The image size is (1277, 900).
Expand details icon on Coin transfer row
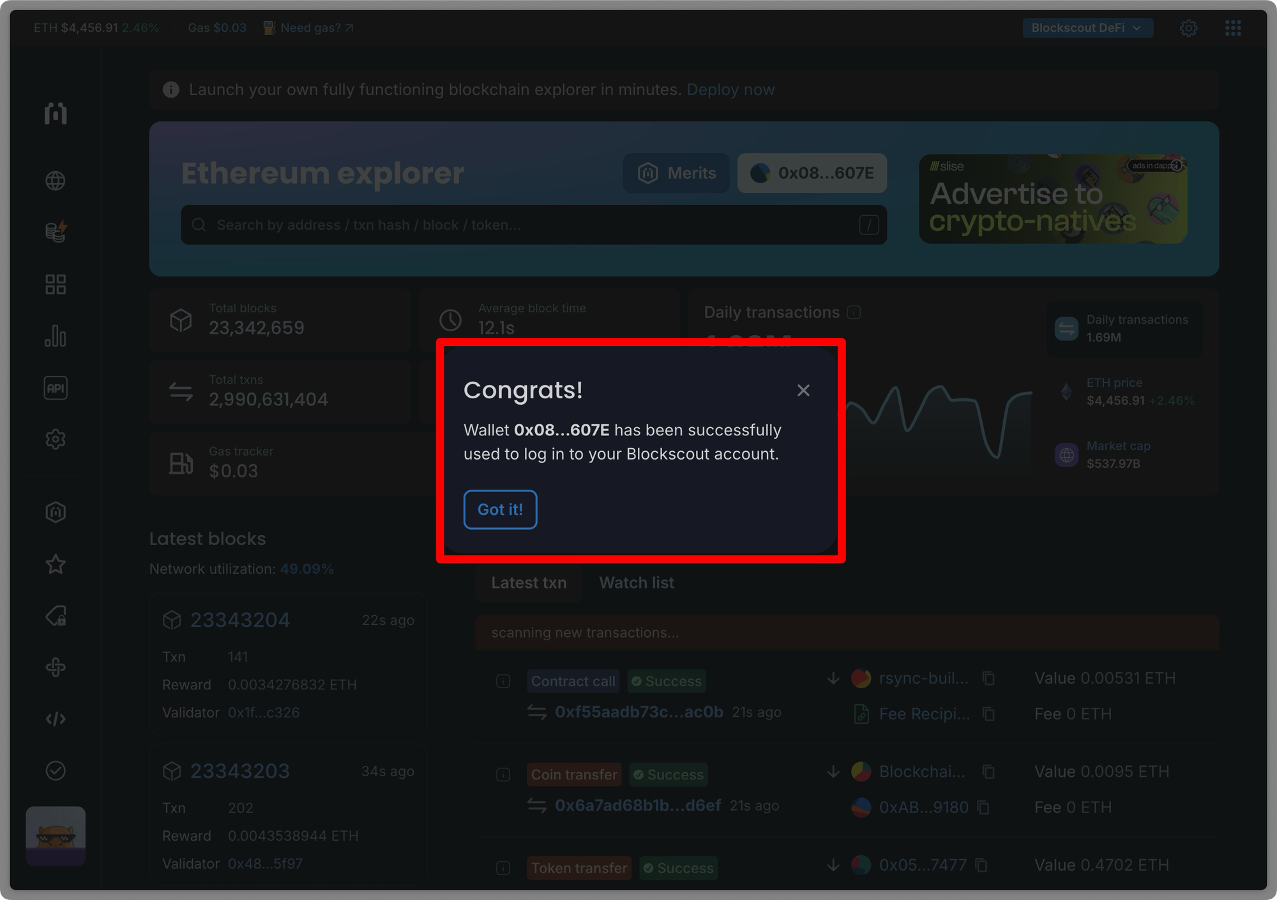tap(503, 774)
